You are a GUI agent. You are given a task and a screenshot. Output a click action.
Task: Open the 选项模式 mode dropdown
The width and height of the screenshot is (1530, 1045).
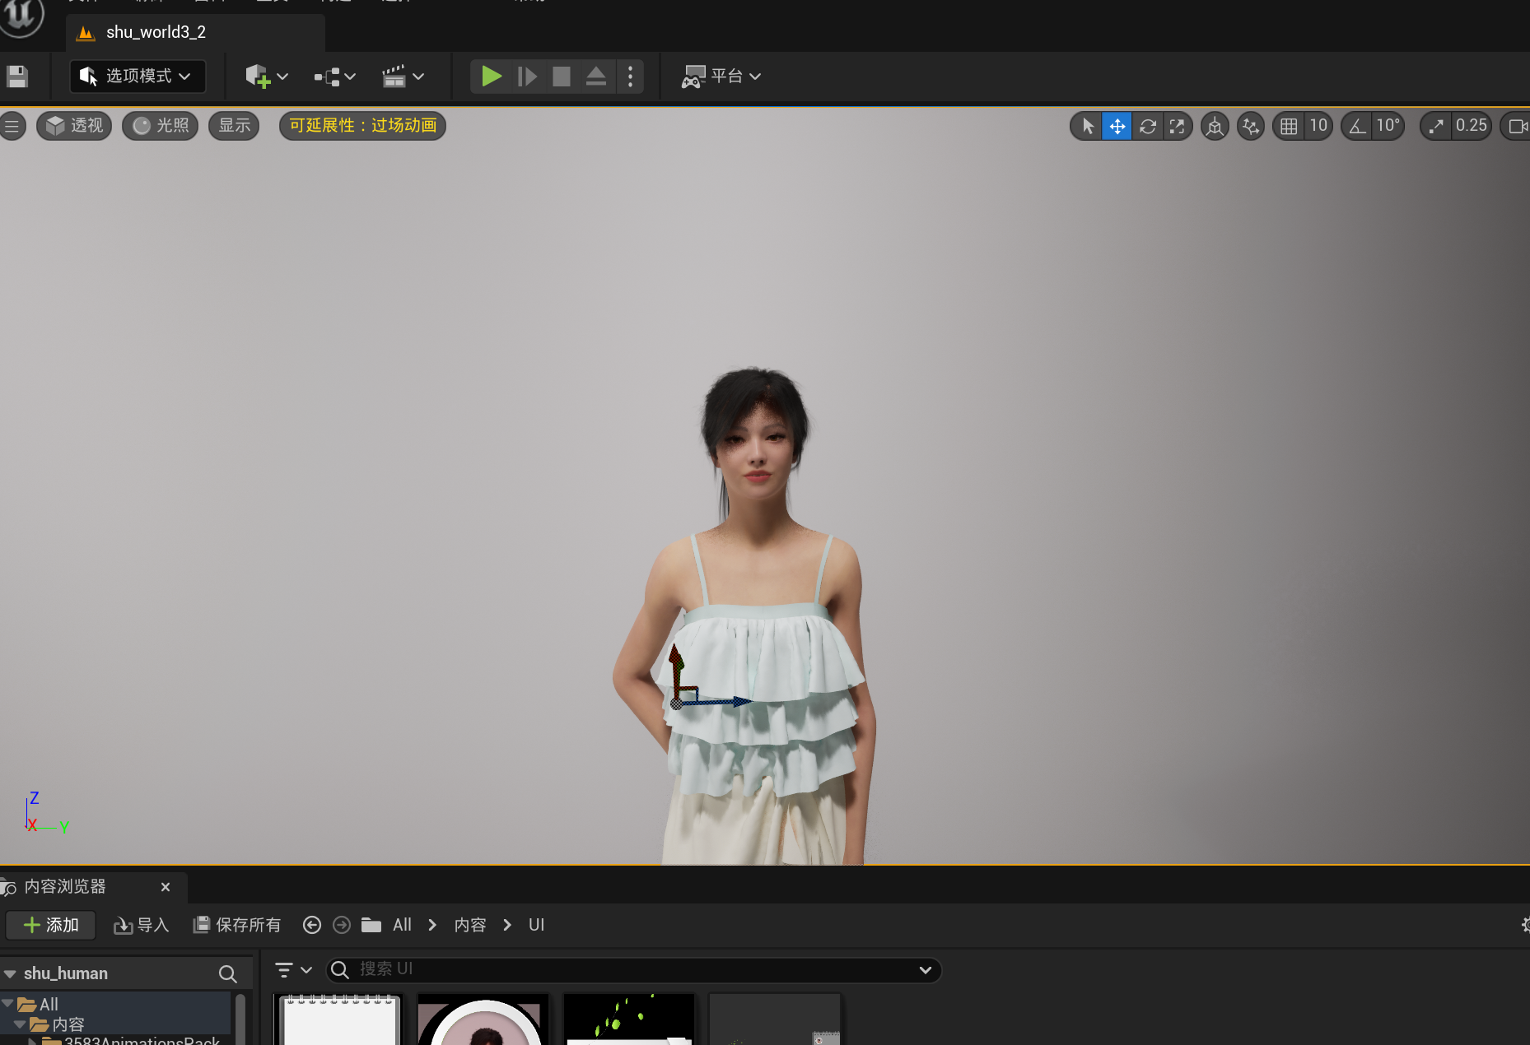point(137,76)
